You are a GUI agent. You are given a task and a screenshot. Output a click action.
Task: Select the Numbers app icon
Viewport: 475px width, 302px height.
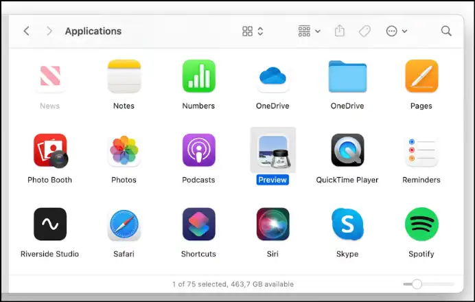[x=199, y=76]
